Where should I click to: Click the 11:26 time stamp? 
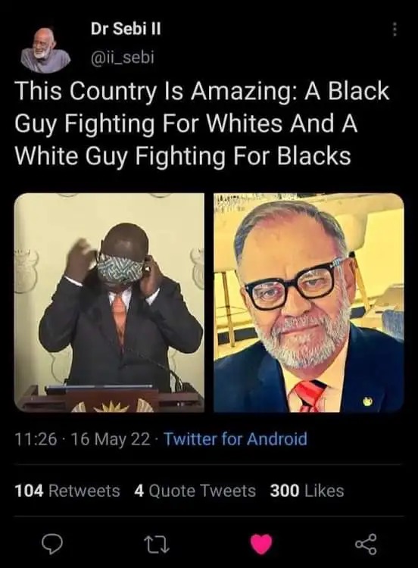coord(36,439)
